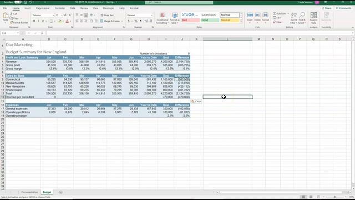Toggle the AutoSave switch
Image resolution: width=355 pixels, height=200 pixels.
[x=18, y=2]
